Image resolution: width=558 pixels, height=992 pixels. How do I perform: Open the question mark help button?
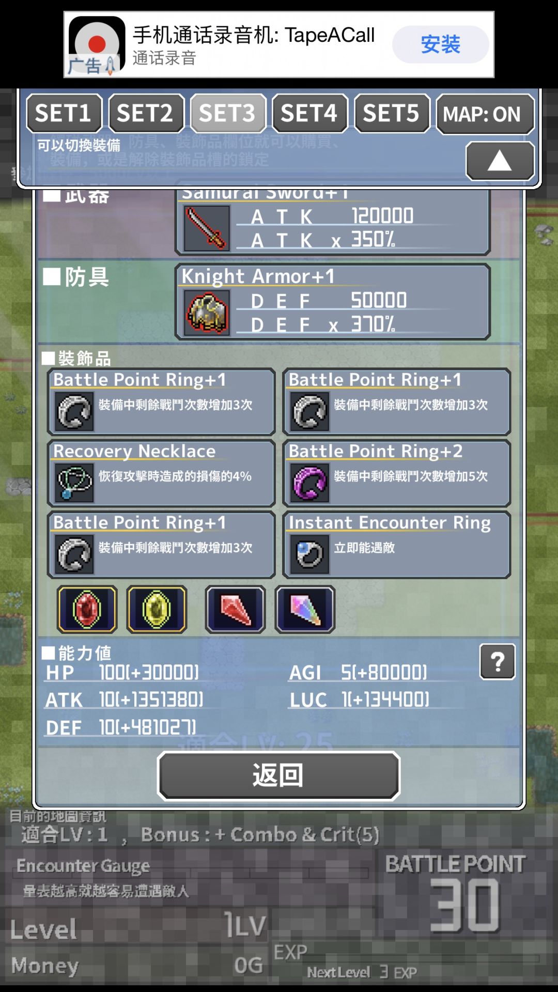coord(498,661)
